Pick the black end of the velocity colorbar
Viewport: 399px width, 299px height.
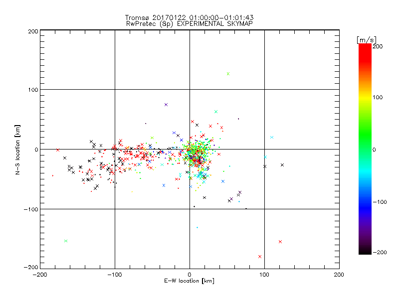[x=365, y=251]
